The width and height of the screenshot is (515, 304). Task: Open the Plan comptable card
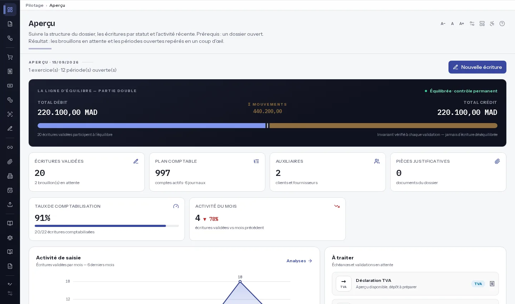point(207,172)
